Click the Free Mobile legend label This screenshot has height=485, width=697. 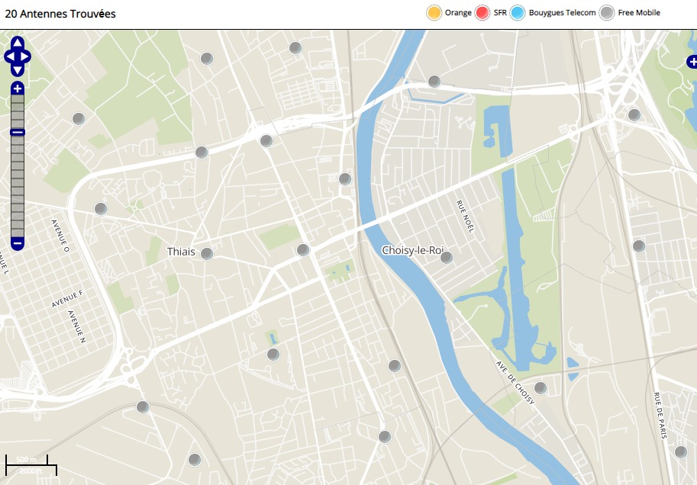pos(639,13)
